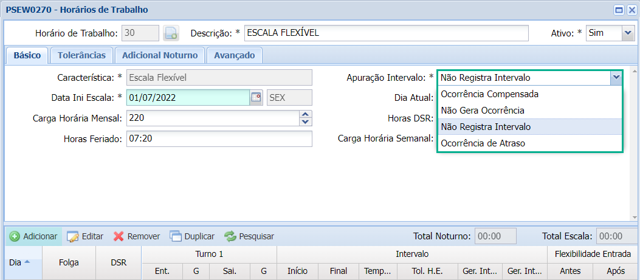Click Remover with the red X icon
The width and height of the screenshot is (640, 280).
click(137, 236)
